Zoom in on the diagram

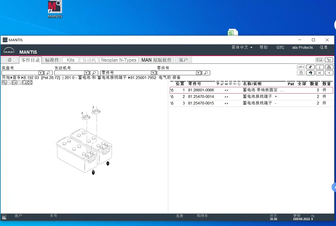coord(4,83)
